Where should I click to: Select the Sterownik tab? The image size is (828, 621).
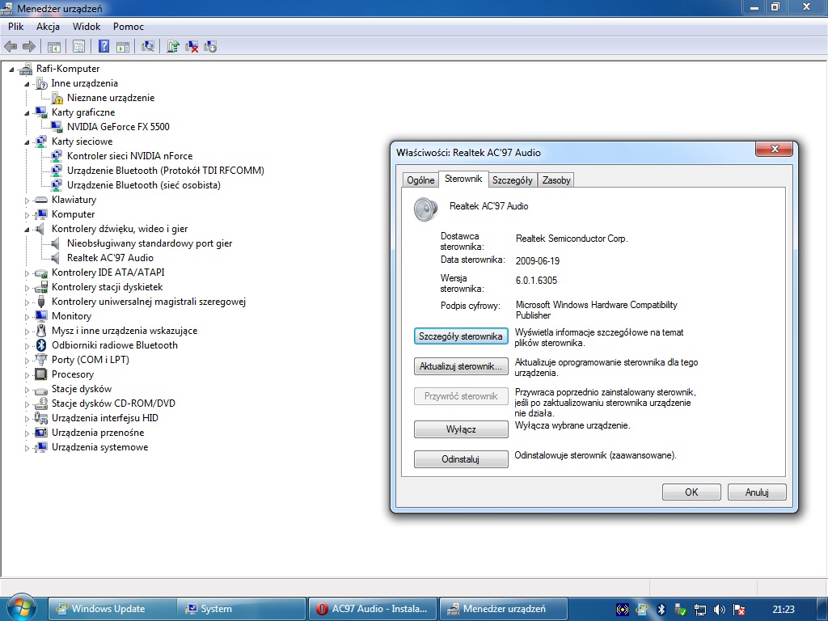(x=463, y=179)
